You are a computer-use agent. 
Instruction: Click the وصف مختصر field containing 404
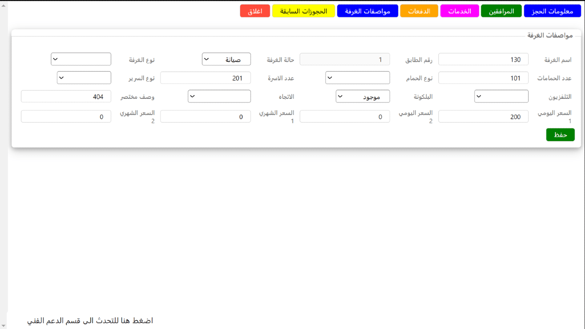point(66,97)
